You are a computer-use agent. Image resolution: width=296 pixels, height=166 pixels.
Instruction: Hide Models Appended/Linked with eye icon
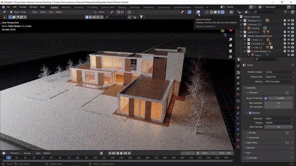[x=289, y=36]
